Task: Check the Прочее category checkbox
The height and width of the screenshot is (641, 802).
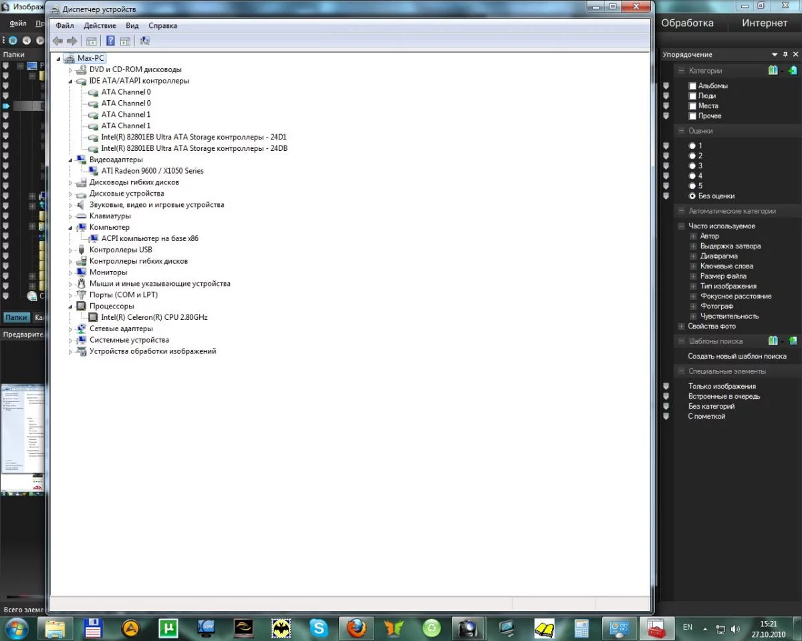Action: click(x=692, y=116)
